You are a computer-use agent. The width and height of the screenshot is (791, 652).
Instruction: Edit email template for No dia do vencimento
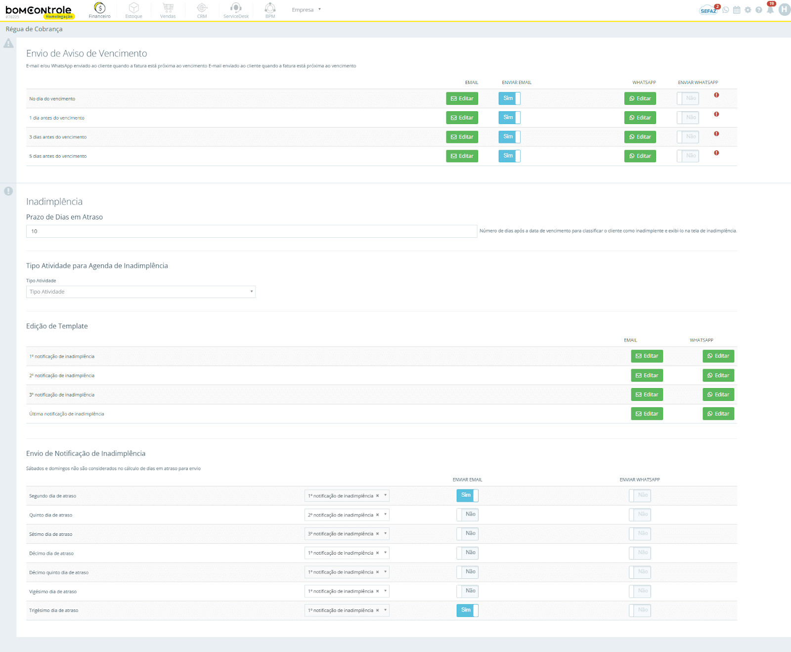pyautogui.click(x=462, y=98)
